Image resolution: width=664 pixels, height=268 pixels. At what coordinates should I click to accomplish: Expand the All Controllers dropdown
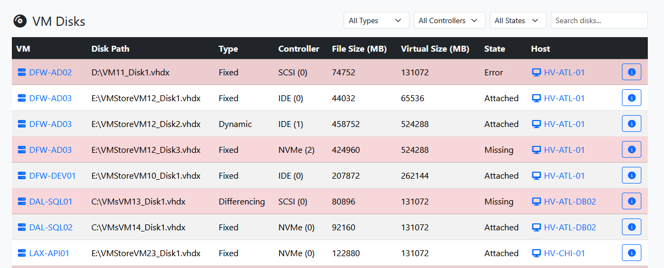coord(449,20)
